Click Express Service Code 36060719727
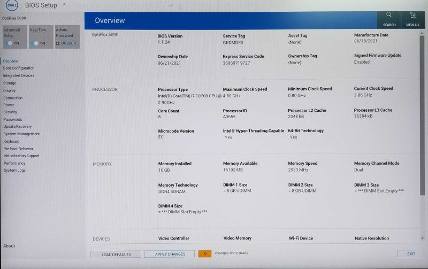Screen dimensions: 428x269 236,63
